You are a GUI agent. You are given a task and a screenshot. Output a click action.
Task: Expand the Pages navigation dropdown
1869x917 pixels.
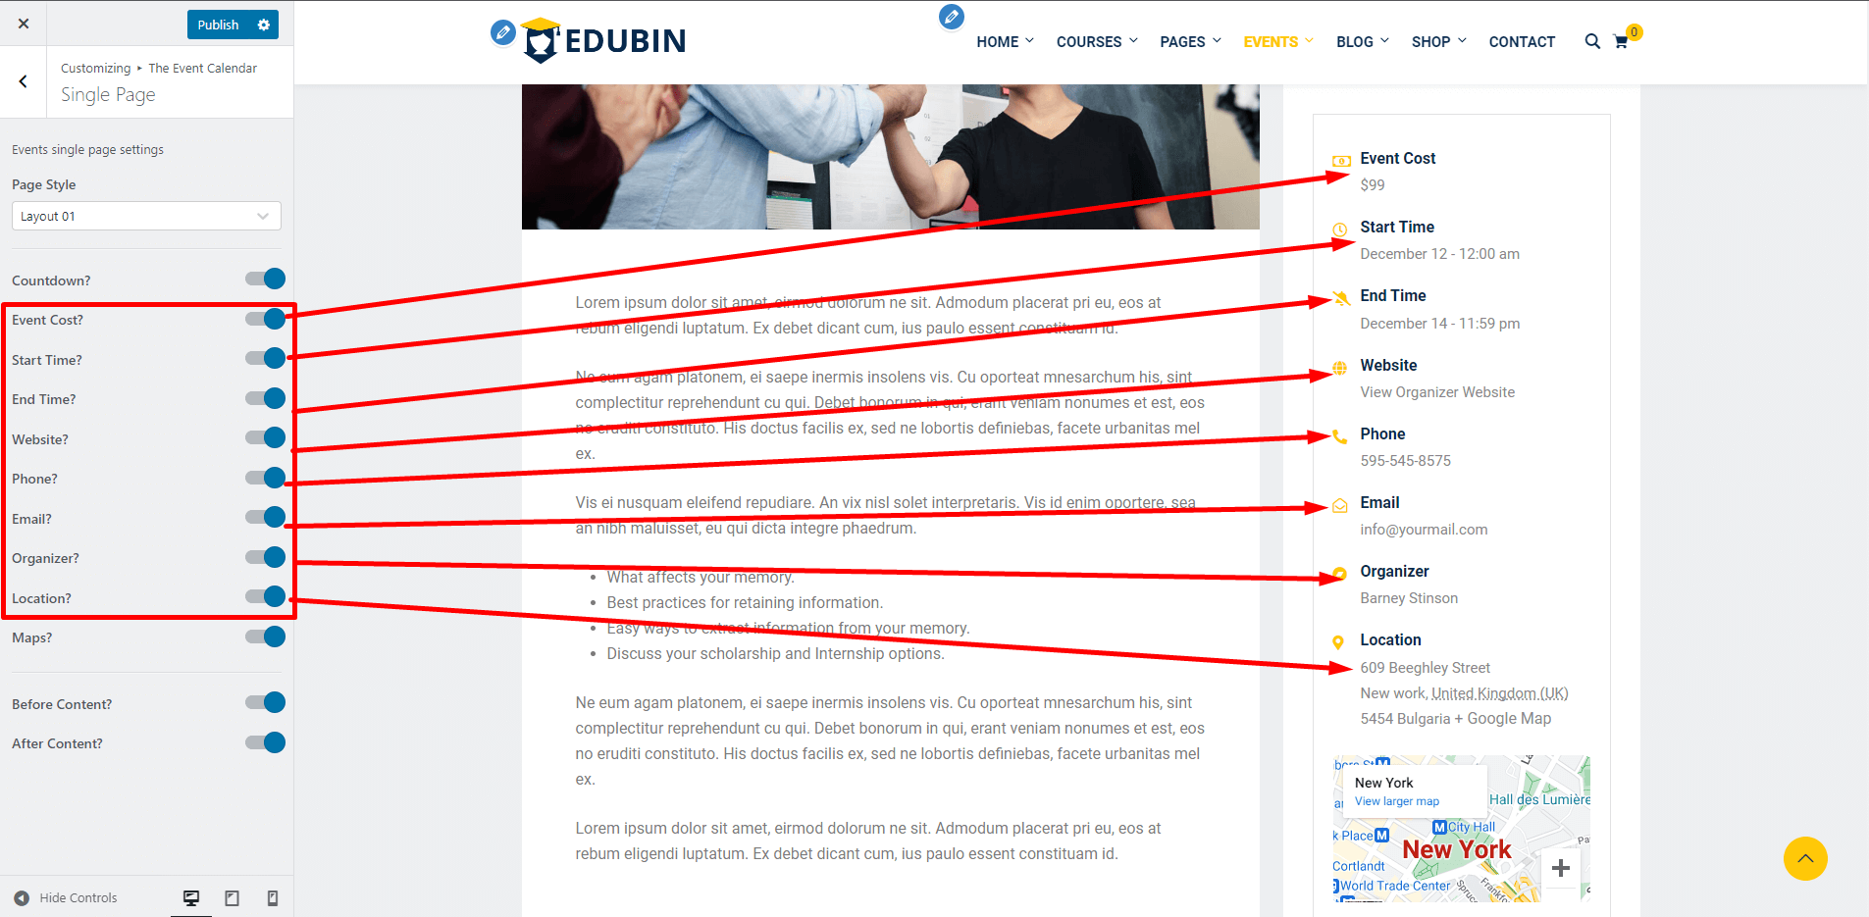[x=1190, y=41]
